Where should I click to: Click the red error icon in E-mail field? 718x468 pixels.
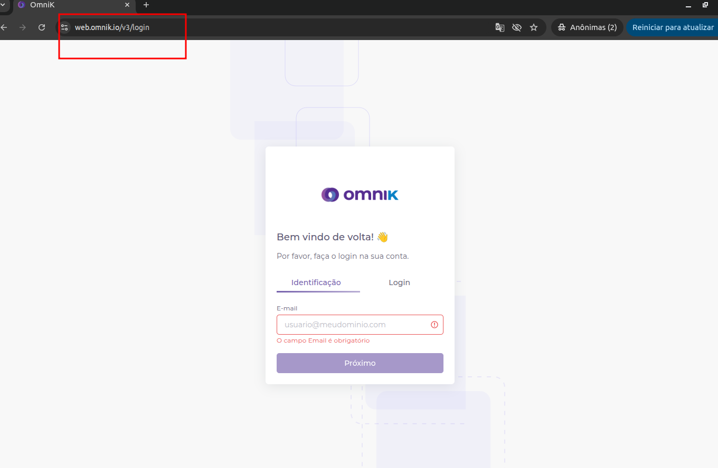pyautogui.click(x=434, y=325)
